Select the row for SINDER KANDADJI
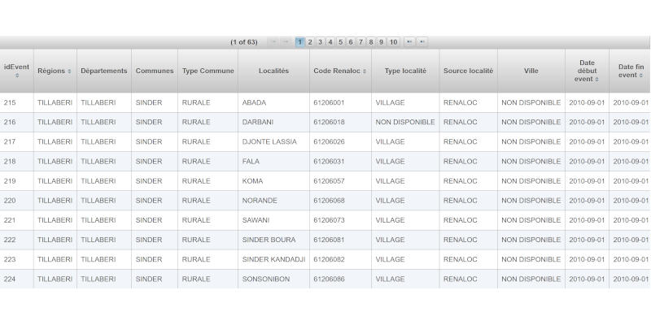The width and height of the screenshot is (651, 325). (273, 259)
